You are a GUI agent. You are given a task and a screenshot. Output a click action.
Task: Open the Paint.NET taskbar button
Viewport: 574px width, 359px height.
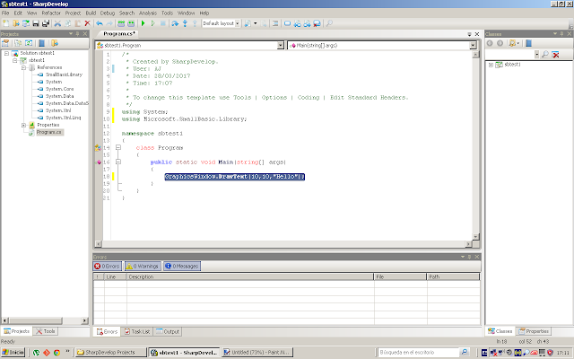pyautogui.click(x=257, y=353)
